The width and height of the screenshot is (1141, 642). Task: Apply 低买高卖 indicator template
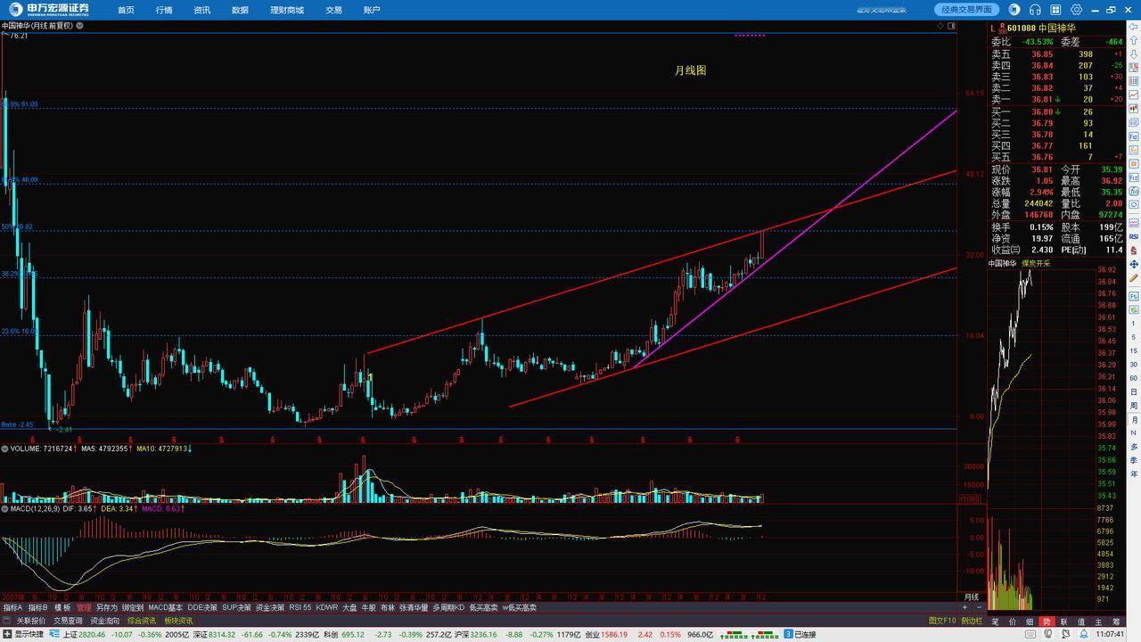pyautogui.click(x=483, y=607)
